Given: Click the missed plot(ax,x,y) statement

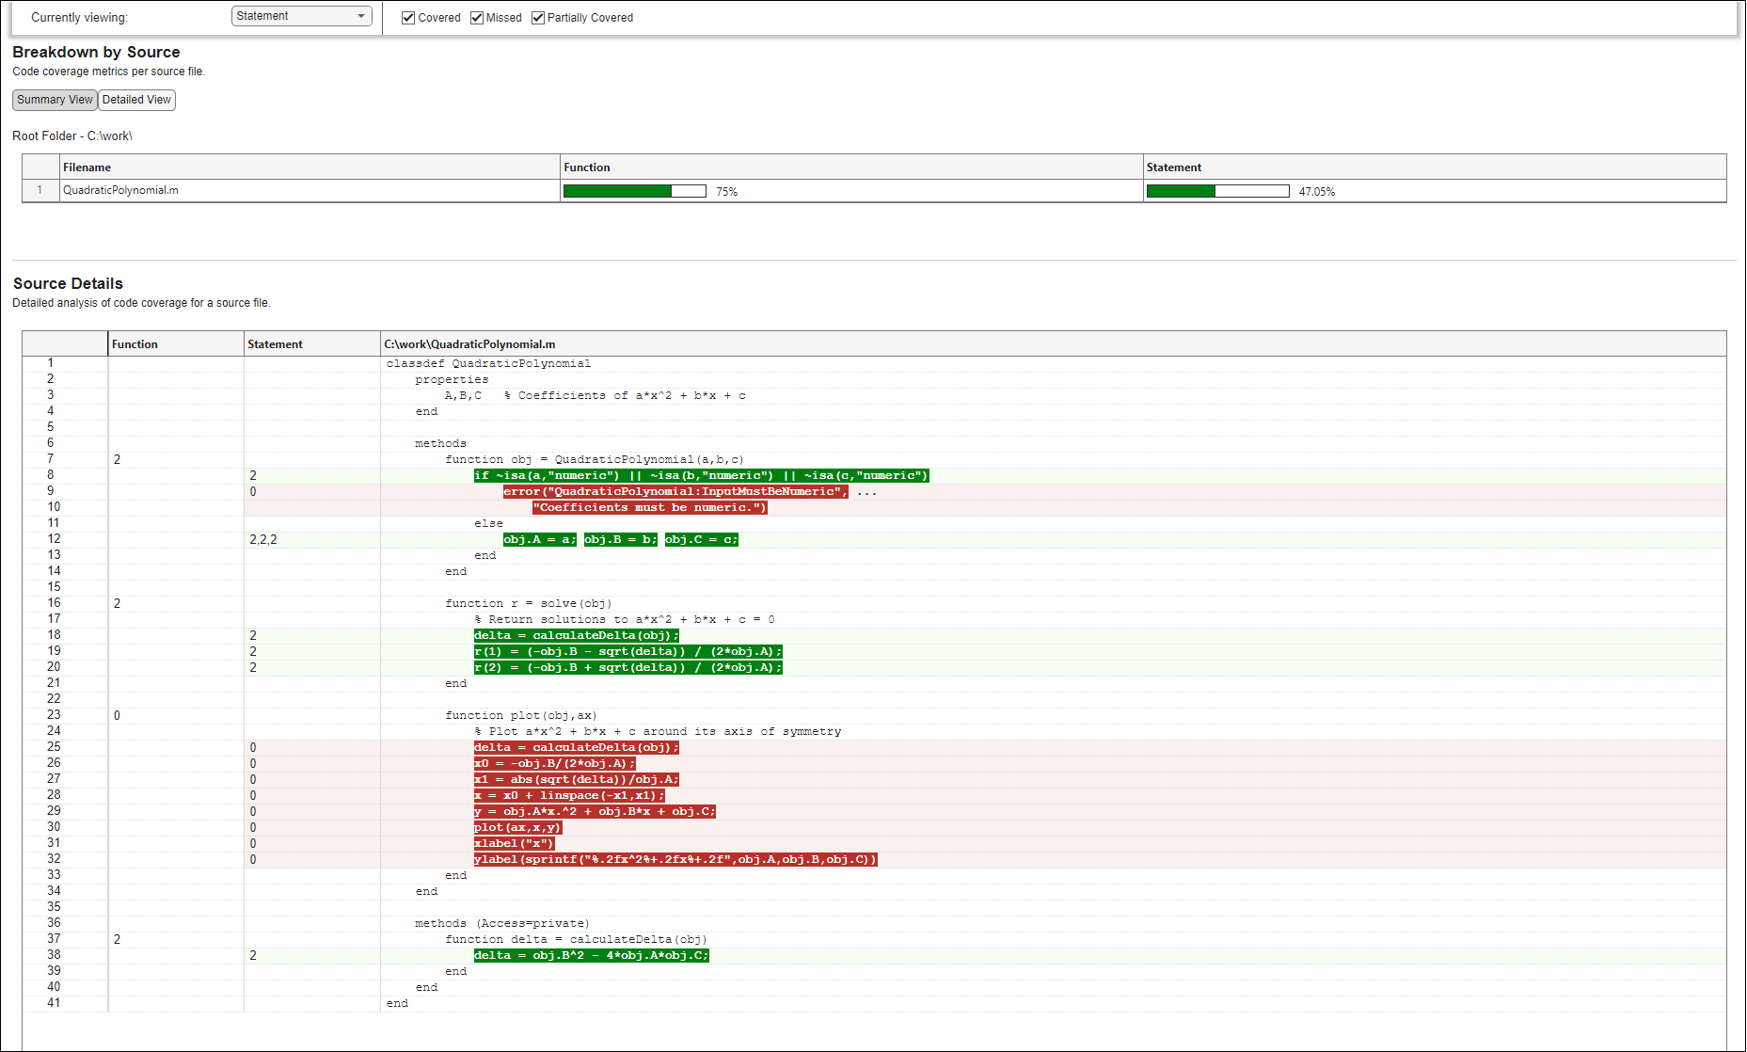Looking at the screenshot, I should pos(517,828).
